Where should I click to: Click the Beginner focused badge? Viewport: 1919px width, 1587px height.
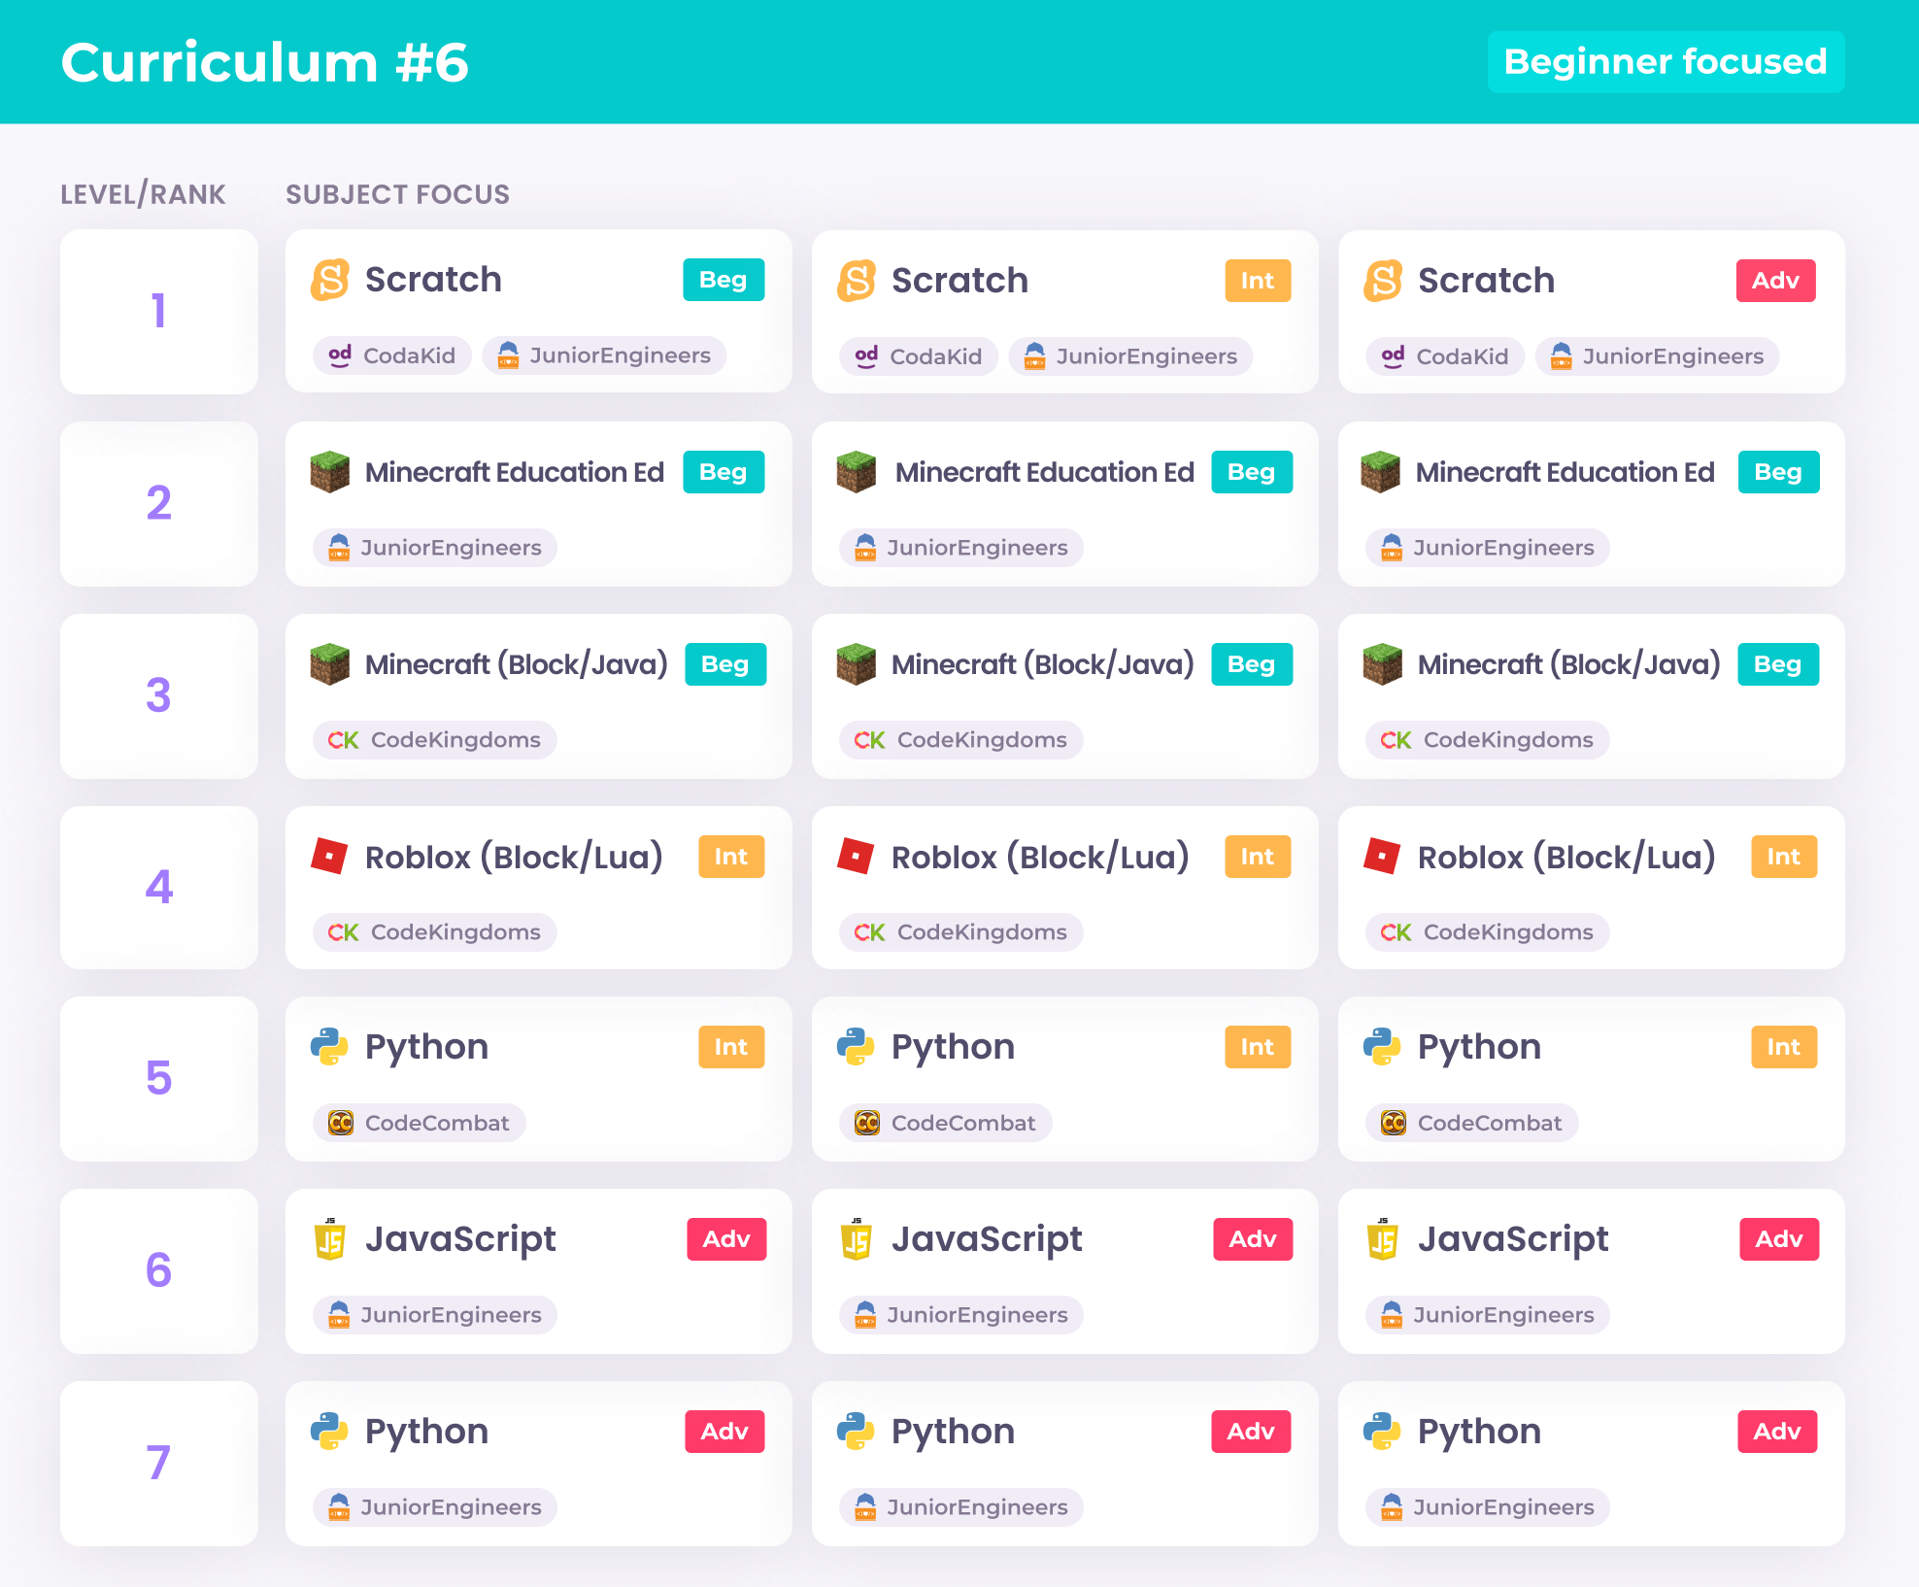[1666, 62]
